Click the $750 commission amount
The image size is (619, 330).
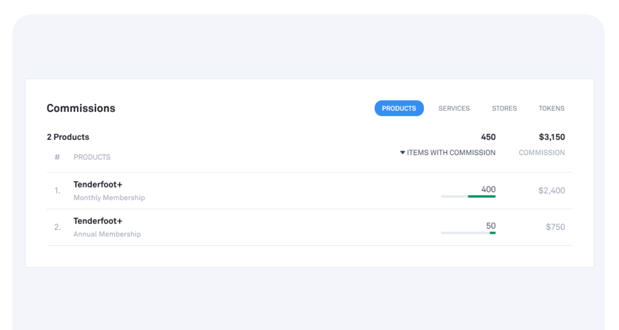[555, 227]
